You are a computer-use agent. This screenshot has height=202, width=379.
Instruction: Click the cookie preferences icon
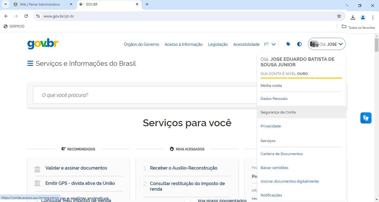288,44
